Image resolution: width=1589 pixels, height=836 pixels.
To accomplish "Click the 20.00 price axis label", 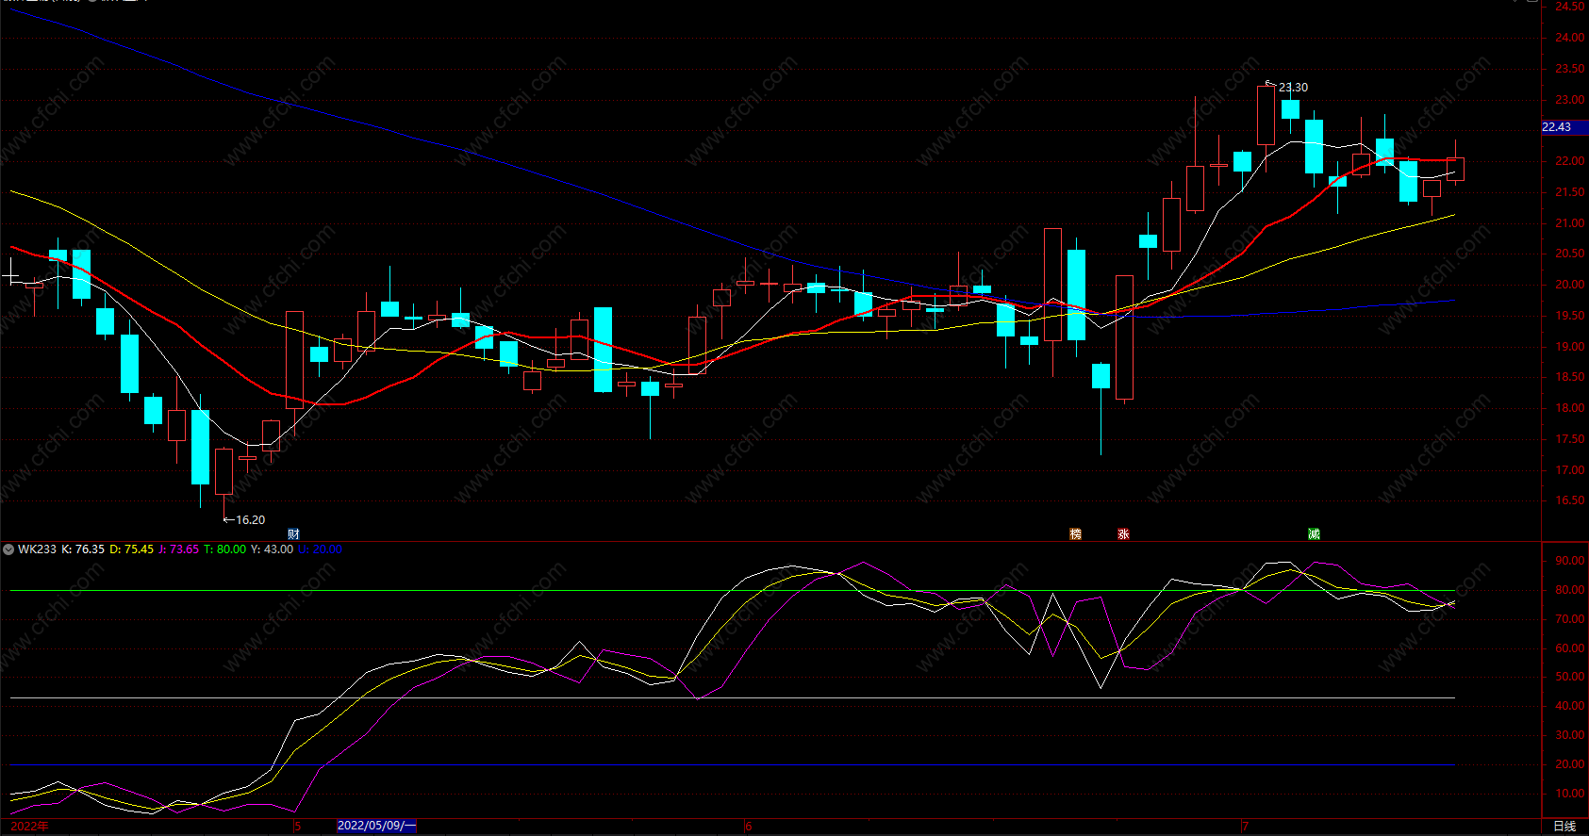I will (1570, 285).
